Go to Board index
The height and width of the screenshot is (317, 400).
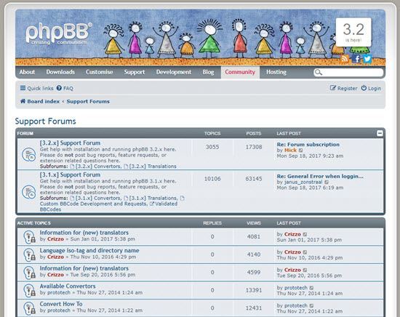[44, 102]
